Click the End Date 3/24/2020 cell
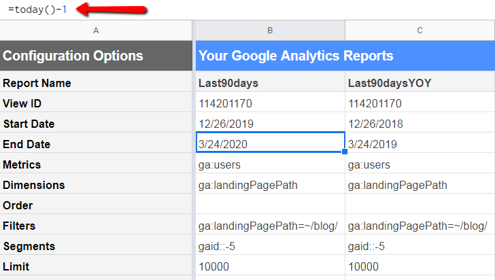Screen dimensions: 495x280 point(270,144)
